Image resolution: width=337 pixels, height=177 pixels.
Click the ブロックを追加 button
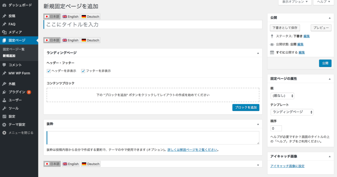click(246, 107)
